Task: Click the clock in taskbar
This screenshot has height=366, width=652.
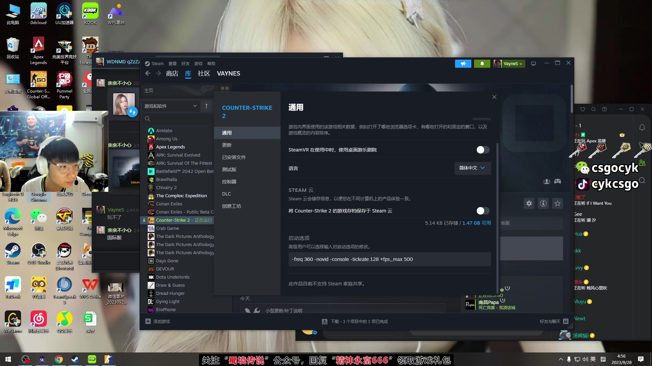Action: click(621, 359)
